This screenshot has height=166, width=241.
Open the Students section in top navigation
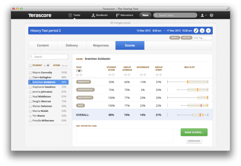pyautogui.click(x=99, y=15)
